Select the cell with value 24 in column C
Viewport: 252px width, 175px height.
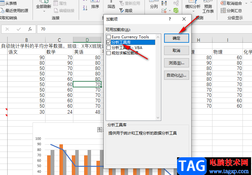pyautogui.click(x=59, y=112)
